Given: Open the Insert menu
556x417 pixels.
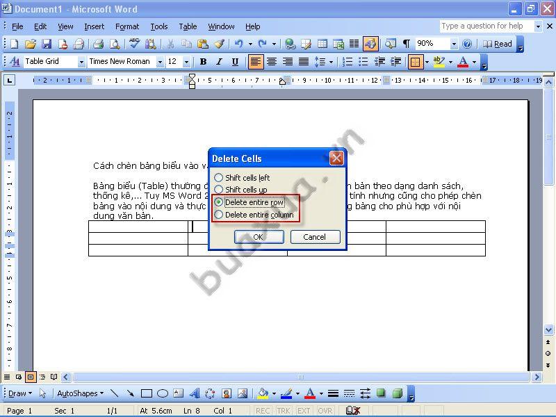Looking at the screenshot, I should click(x=94, y=26).
